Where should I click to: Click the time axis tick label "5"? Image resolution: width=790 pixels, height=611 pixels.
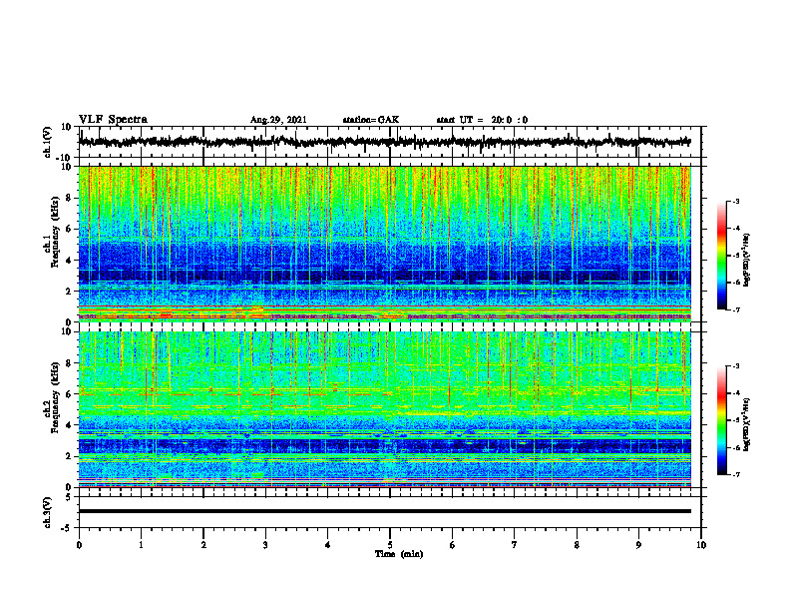(390, 545)
